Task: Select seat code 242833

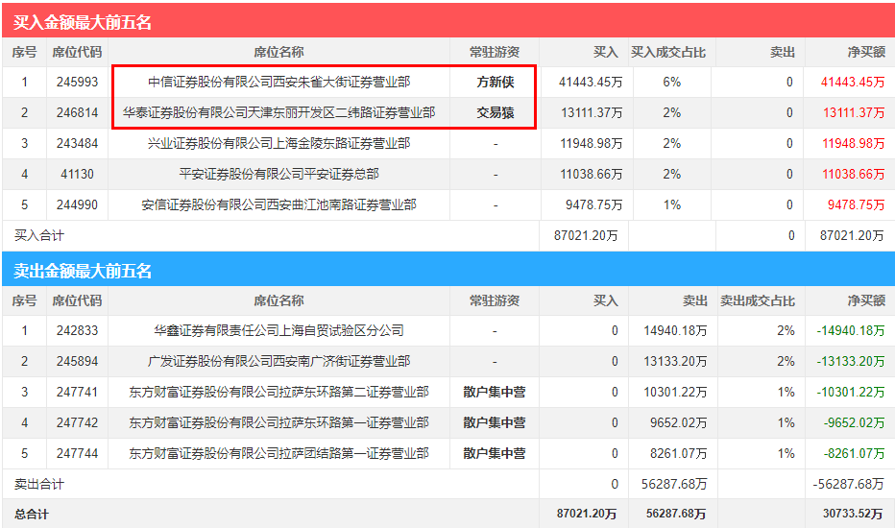Action: (x=77, y=331)
